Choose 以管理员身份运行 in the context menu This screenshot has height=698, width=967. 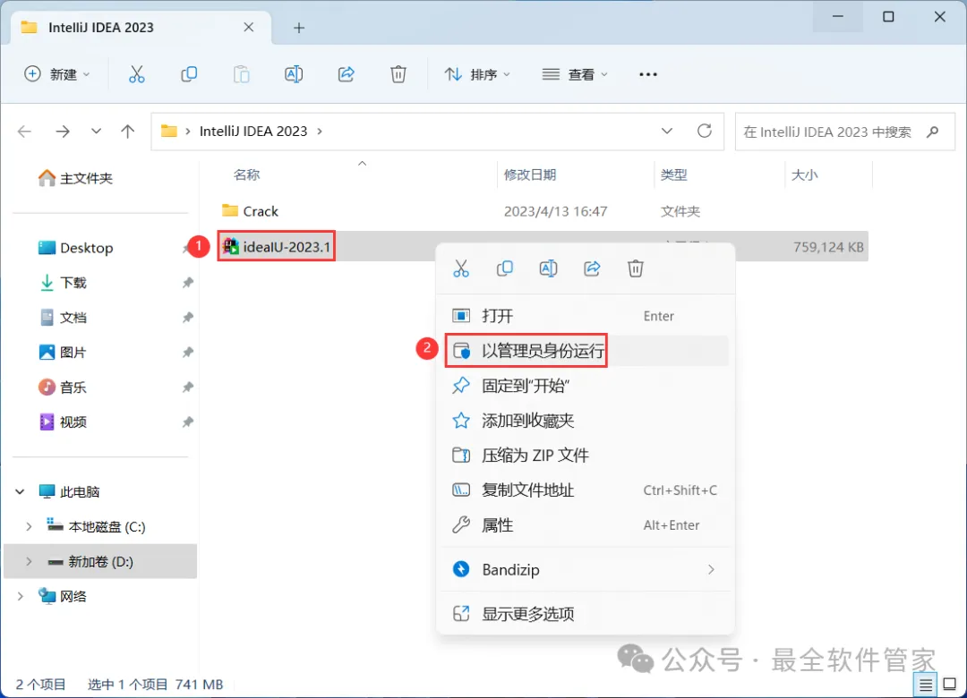(x=586, y=351)
